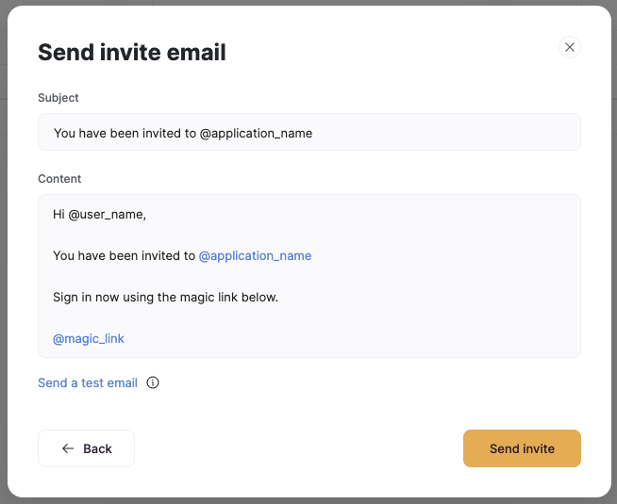Click the Send invite button
Viewport: 617px width, 504px height.
pos(522,448)
